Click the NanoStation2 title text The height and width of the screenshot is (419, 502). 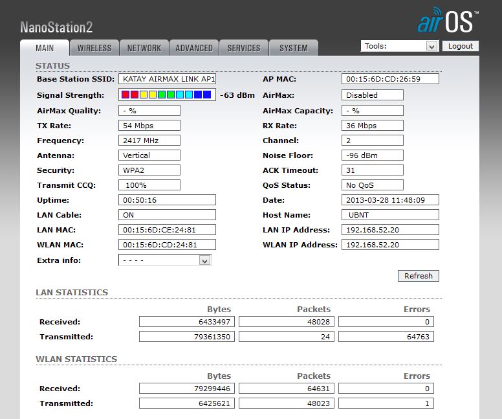pyautogui.click(x=56, y=27)
